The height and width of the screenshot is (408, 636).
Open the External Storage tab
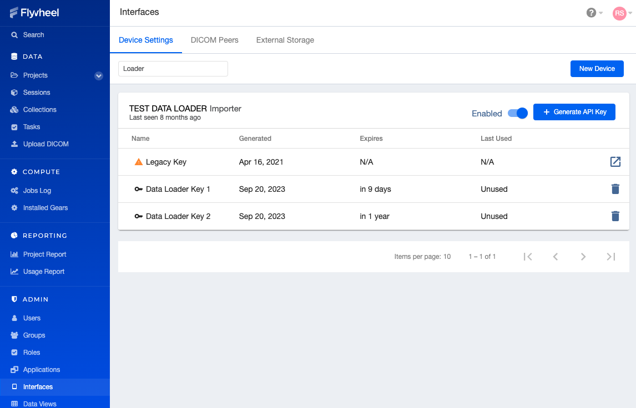(x=285, y=40)
